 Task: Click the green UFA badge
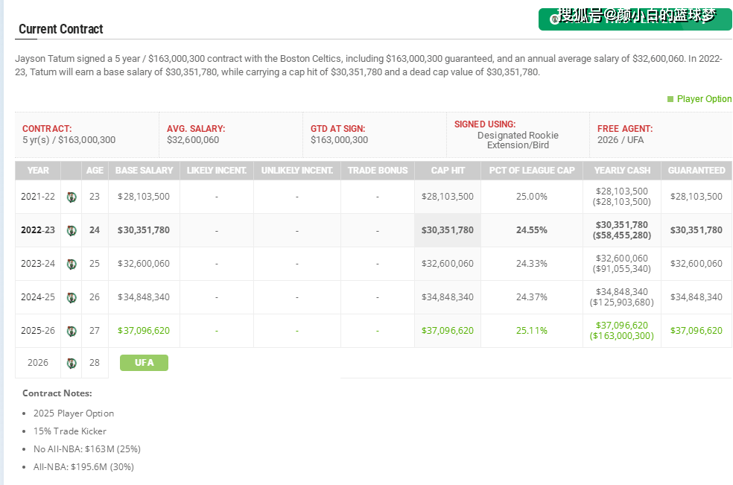[144, 363]
